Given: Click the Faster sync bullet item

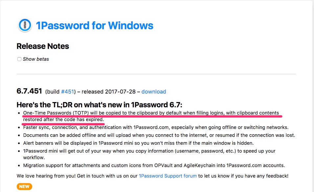Looking at the screenshot, I should coord(156,127).
